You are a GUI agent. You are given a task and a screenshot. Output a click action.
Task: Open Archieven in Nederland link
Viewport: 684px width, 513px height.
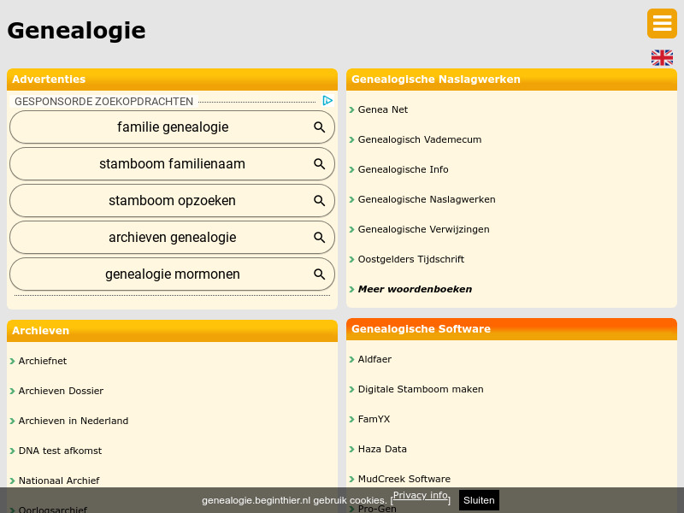(74, 421)
